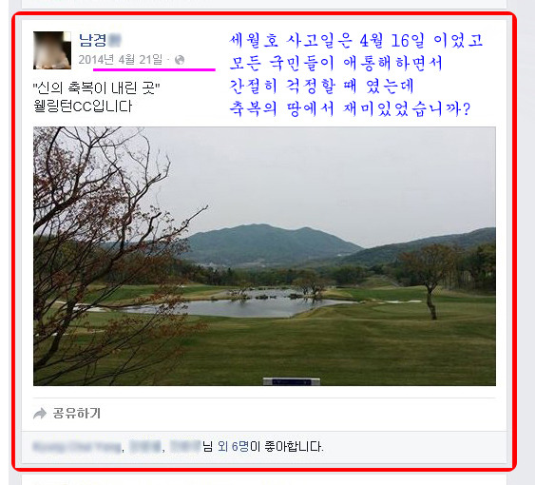
Task: Open the 외 6명 likers list
Action: click(x=234, y=446)
